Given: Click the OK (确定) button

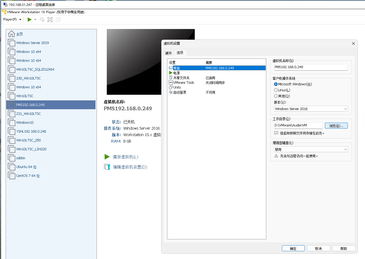Looking at the screenshot, I should 293,249.
